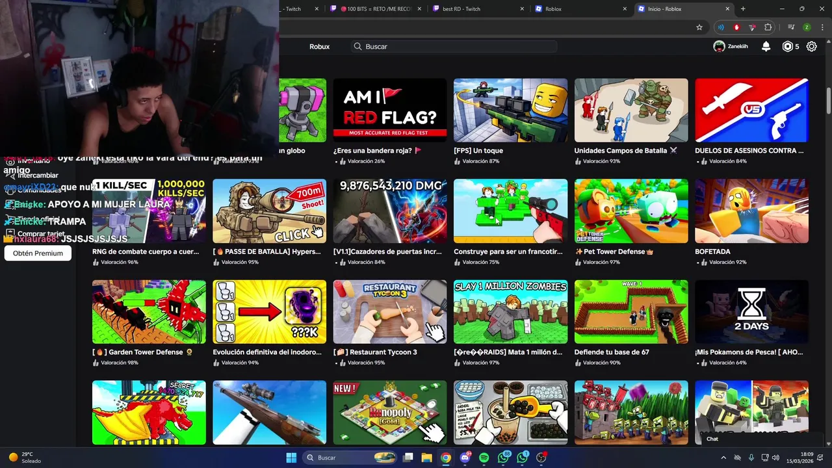
Task: Switch to Chrome in the taskbar
Action: pyautogui.click(x=445, y=458)
